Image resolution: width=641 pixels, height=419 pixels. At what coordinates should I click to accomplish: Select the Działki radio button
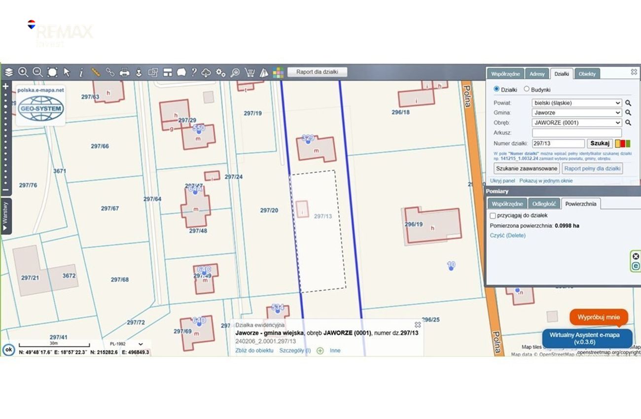point(497,89)
